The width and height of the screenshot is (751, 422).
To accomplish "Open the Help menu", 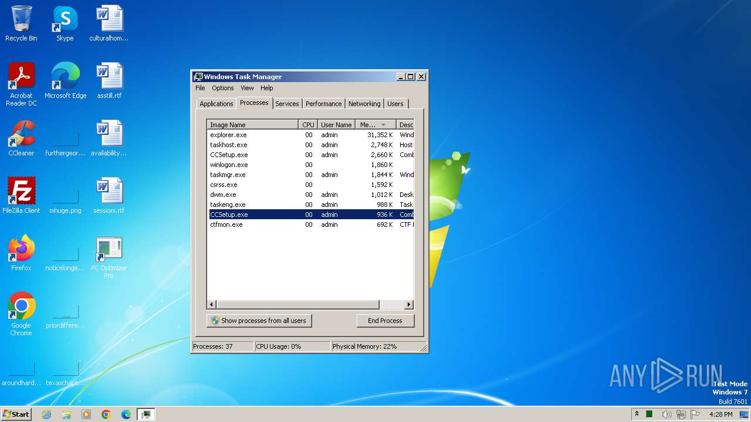I will 267,88.
